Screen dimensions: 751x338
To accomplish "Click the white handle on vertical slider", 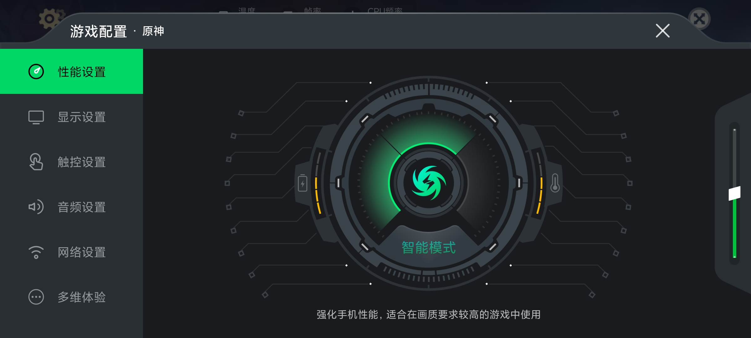I will coord(734,193).
